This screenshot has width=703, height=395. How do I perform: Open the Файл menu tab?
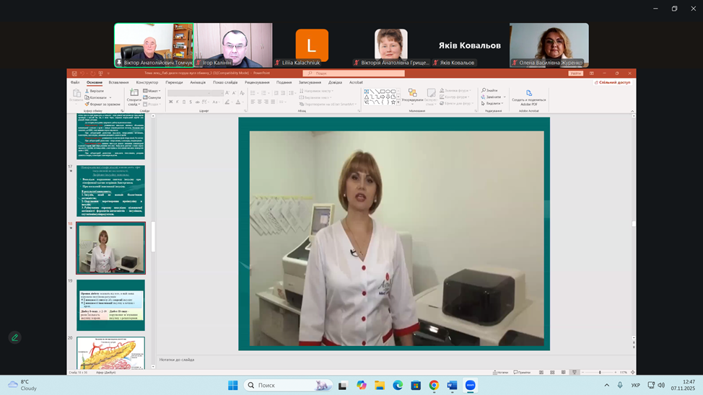coord(75,82)
